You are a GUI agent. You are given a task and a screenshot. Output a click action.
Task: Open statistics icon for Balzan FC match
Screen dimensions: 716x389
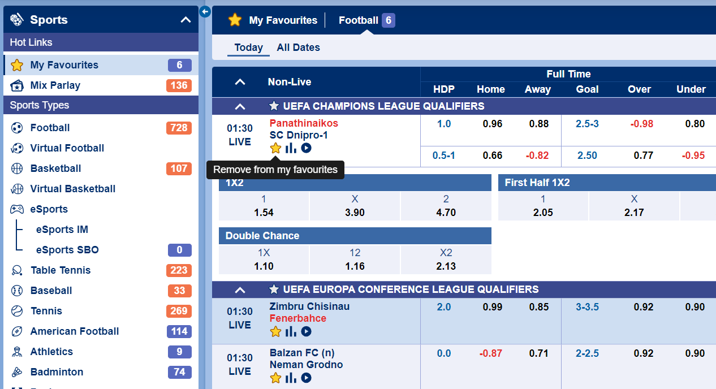click(291, 378)
